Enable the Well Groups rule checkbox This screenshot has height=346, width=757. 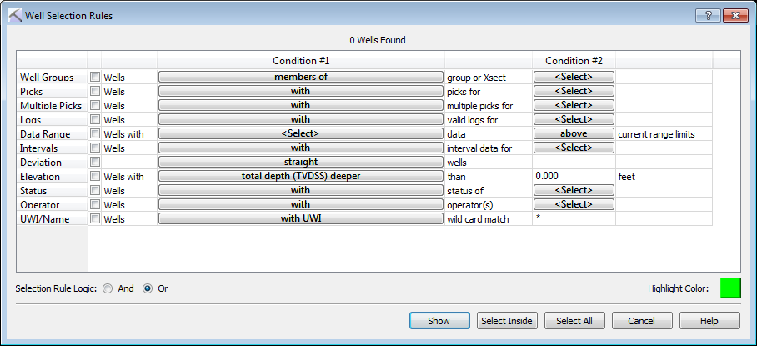[95, 77]
